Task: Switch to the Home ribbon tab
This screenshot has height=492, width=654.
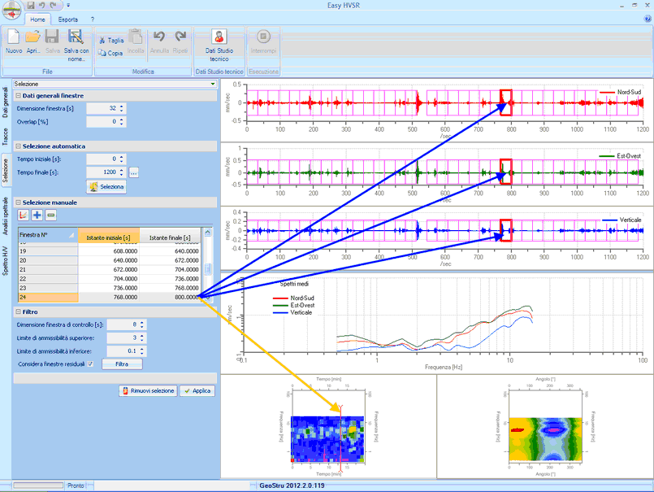Action: 37,20
